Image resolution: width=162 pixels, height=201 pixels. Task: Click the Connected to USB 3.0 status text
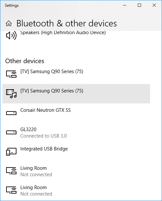[x=44, y=136]
